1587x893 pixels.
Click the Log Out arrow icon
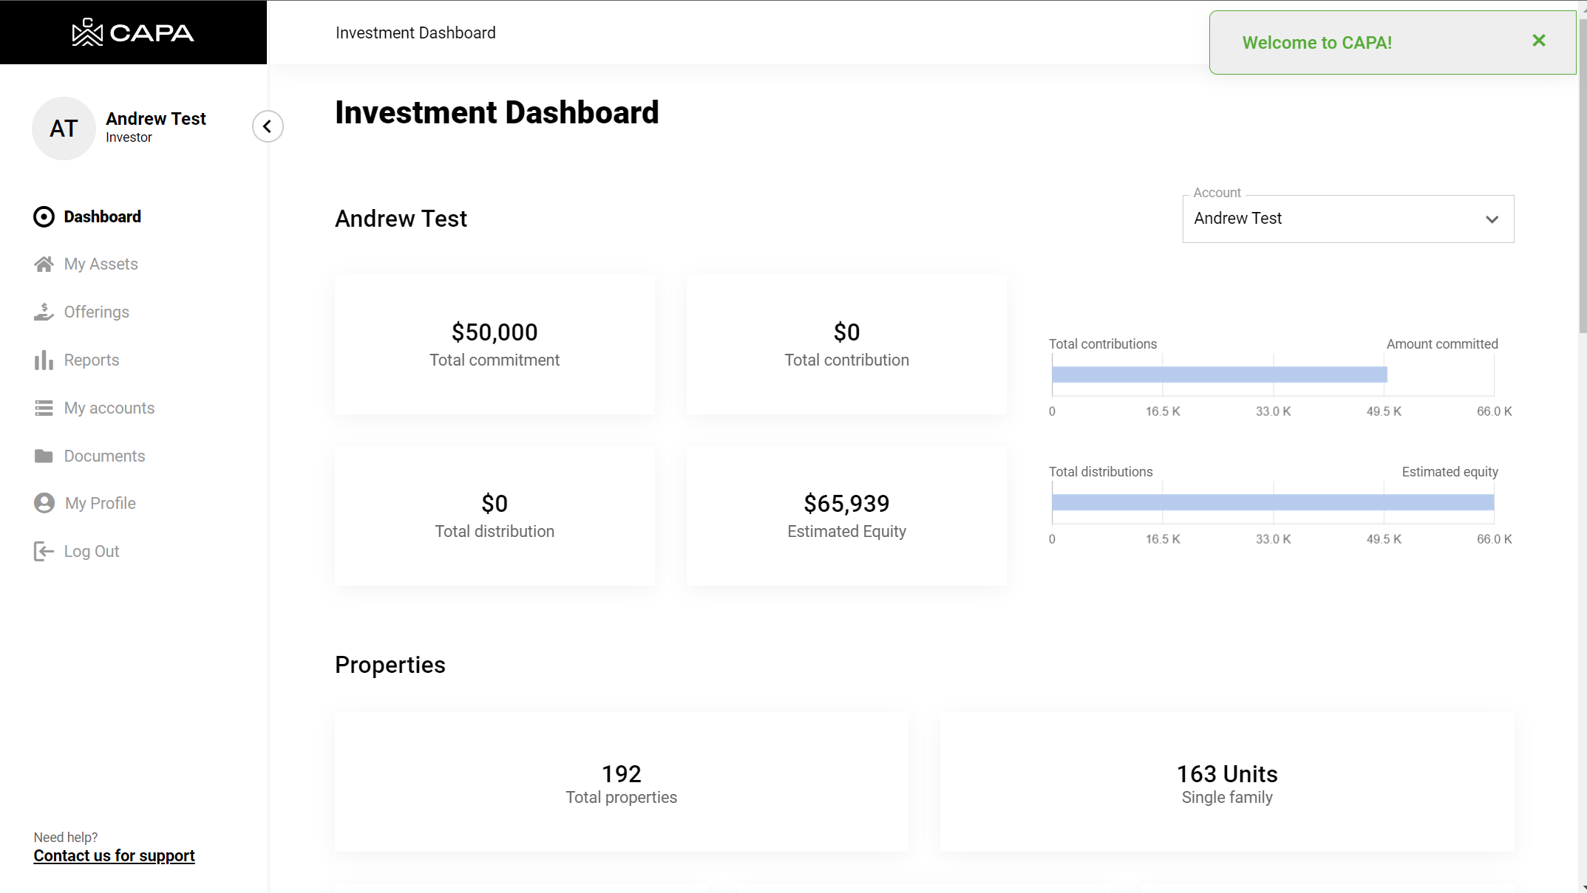[x=44, y=552]
